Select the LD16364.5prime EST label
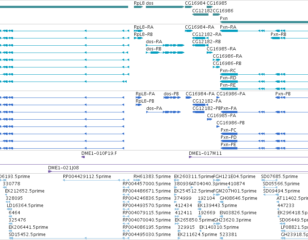This screenshot has width=308, height=240. tap(25, 206)
